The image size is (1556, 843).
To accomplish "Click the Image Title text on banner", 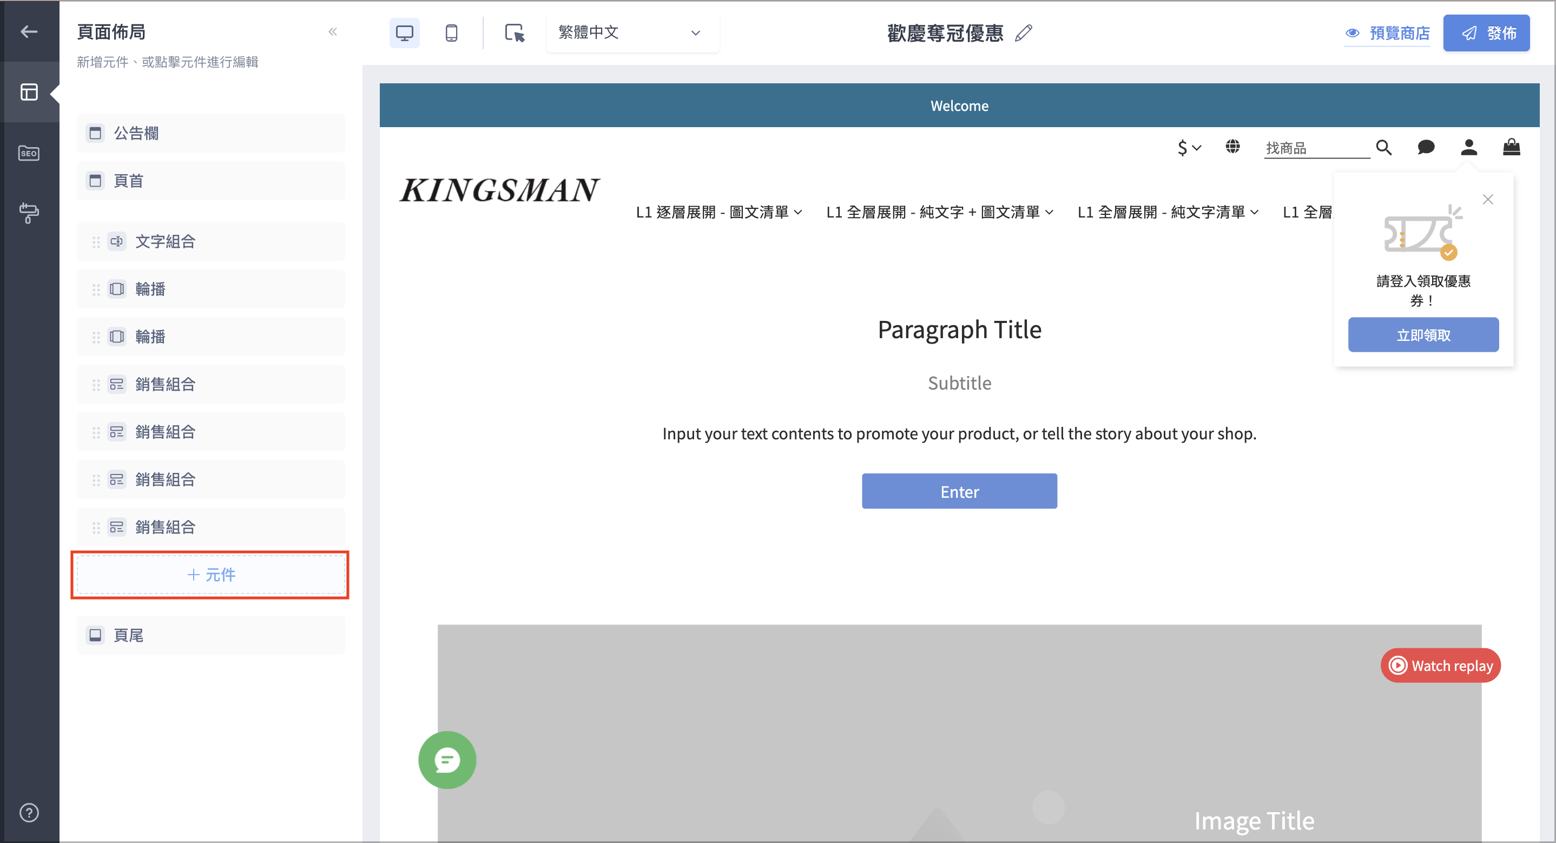I will tap(1254, 821).
